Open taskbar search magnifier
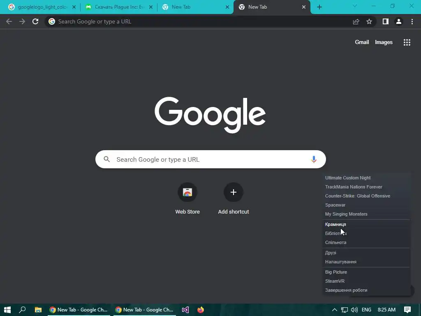This screenshot has height=316, width=421. (x=23, y=310)
